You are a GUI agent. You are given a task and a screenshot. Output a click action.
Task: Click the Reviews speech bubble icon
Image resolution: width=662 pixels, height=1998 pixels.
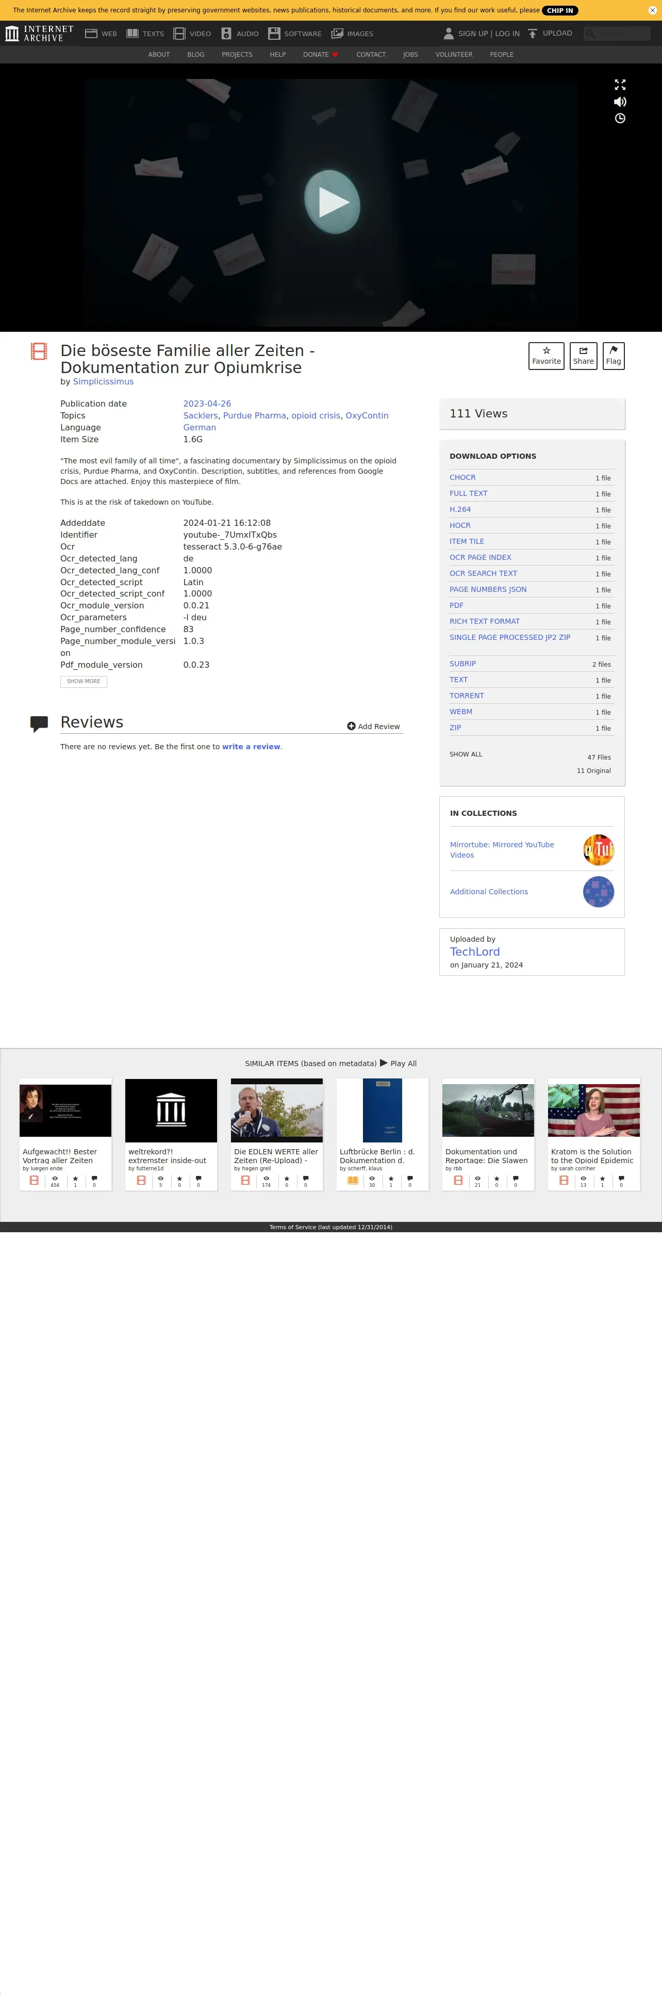[39, 724]
